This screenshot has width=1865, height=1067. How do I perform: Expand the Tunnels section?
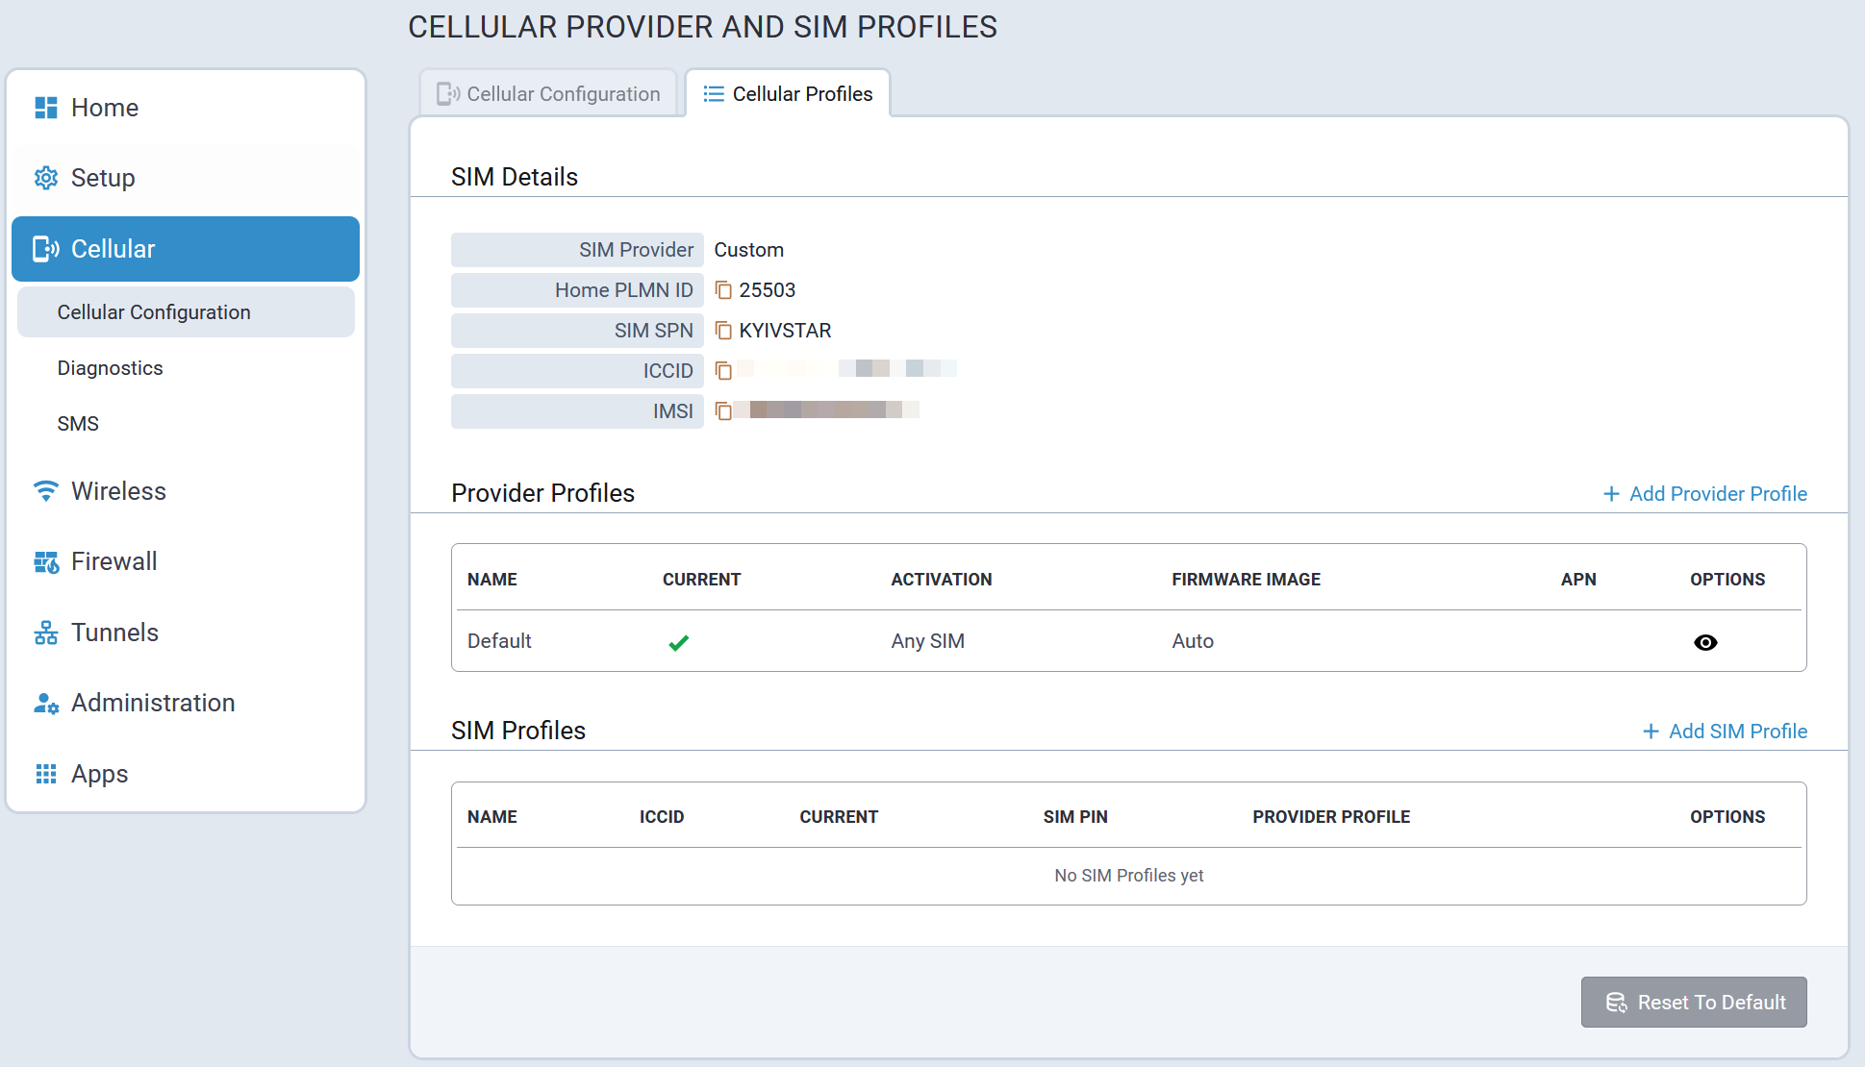click(x=113, y=633)
